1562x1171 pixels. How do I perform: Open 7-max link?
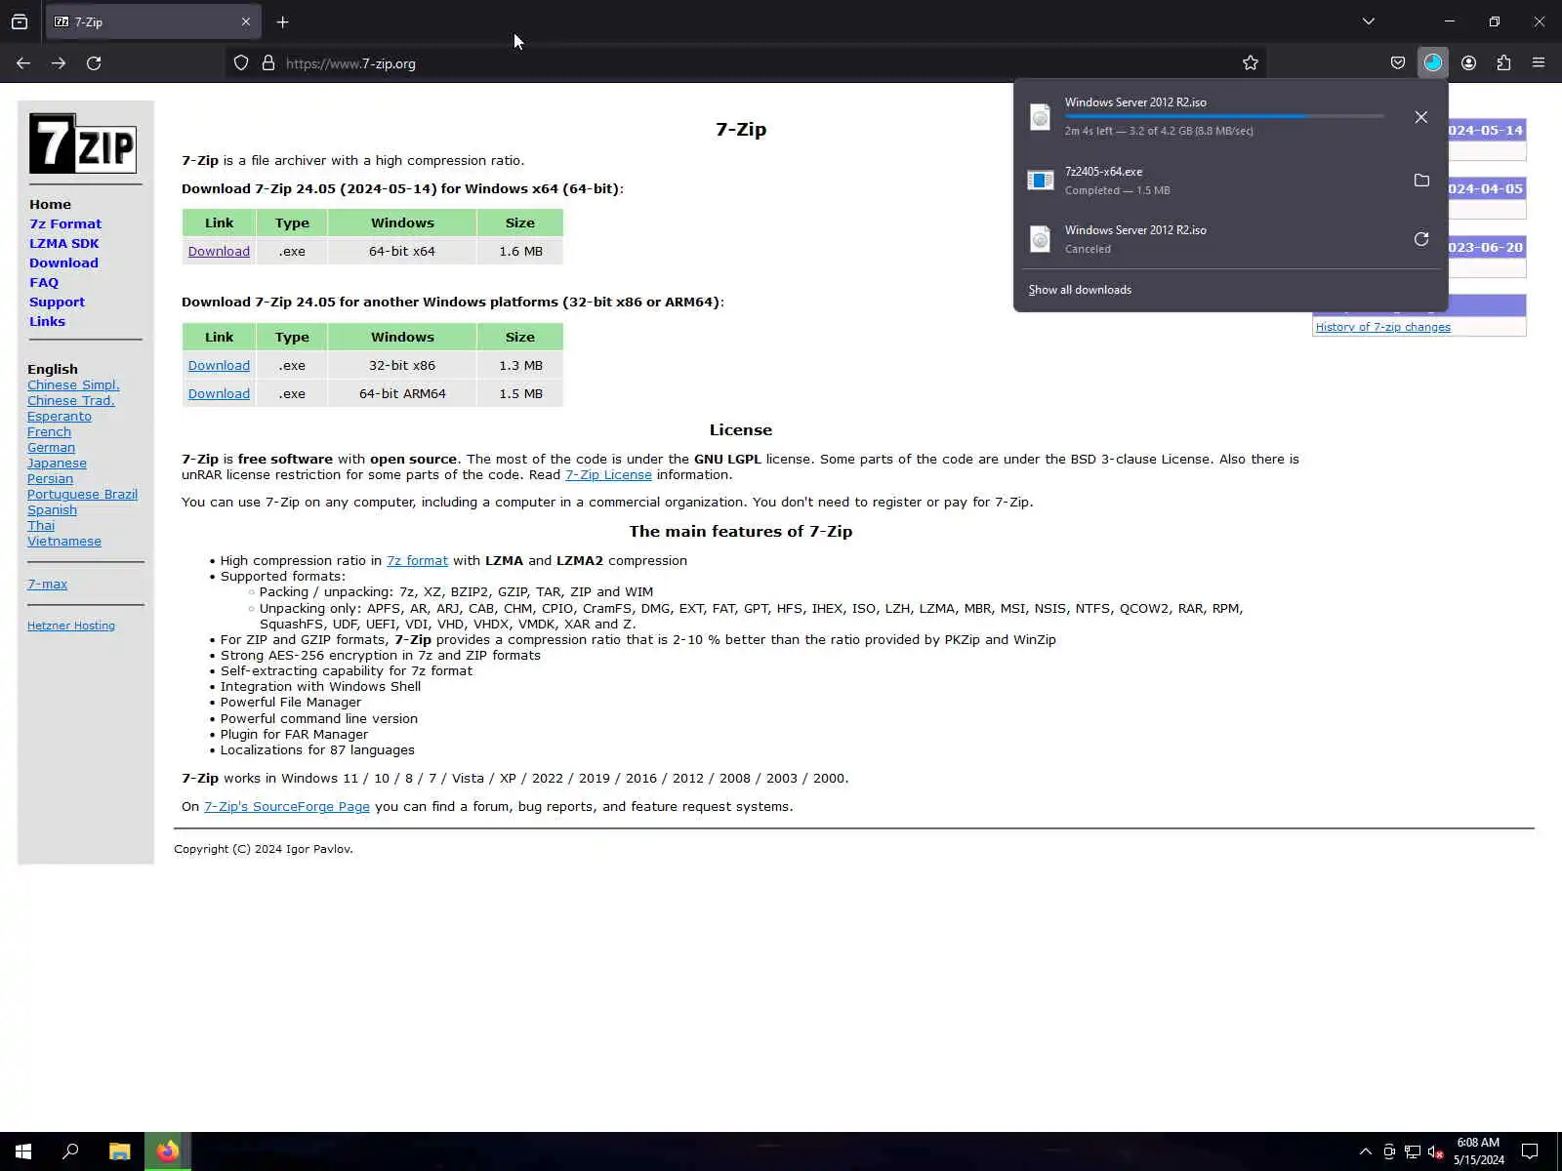[x=47, y=584]
